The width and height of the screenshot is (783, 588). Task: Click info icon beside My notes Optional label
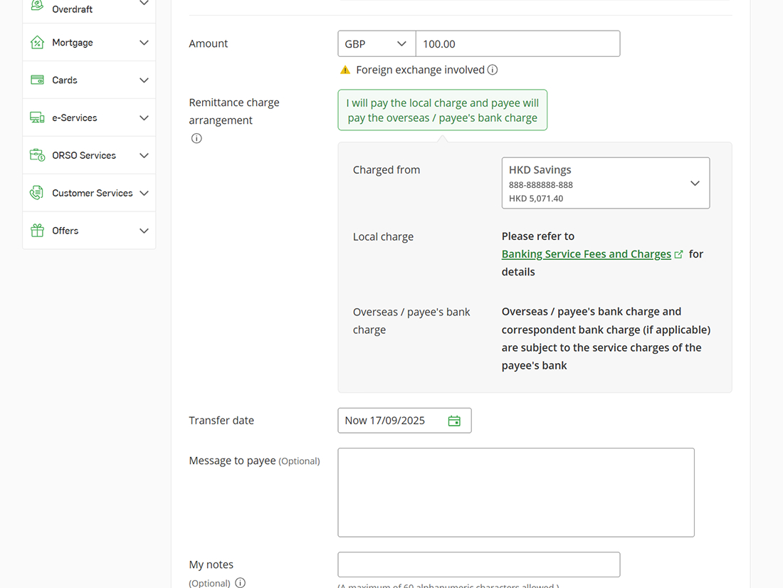point(240,582)
